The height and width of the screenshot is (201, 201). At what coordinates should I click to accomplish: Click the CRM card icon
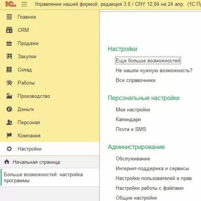9,30
